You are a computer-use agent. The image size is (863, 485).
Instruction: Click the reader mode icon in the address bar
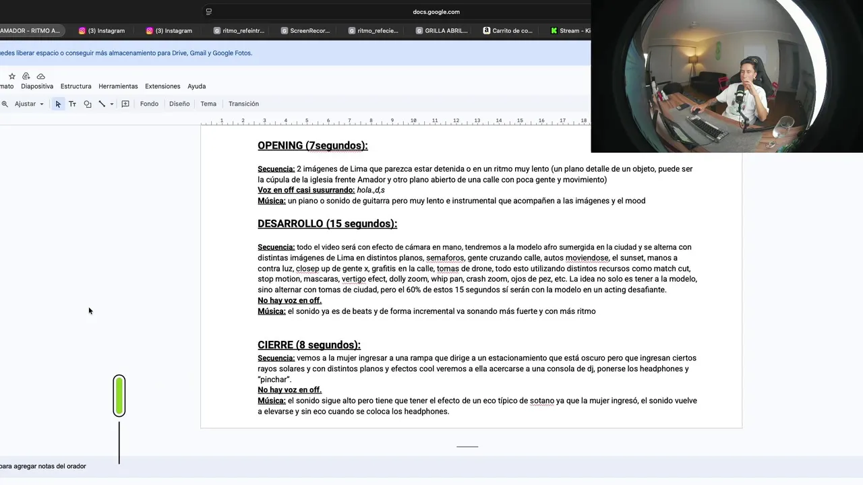pyautogui.click(x=209, y=11)
